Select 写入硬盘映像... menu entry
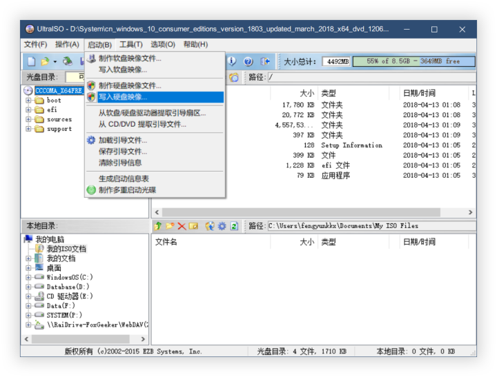 click(x=155, y=97)
